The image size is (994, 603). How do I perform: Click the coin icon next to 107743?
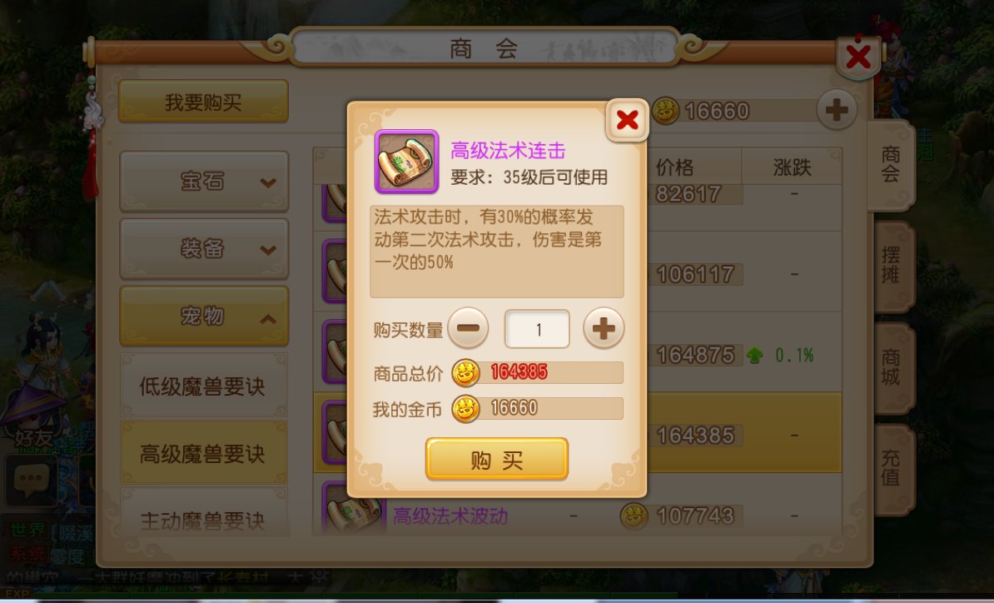pos(634,516)
